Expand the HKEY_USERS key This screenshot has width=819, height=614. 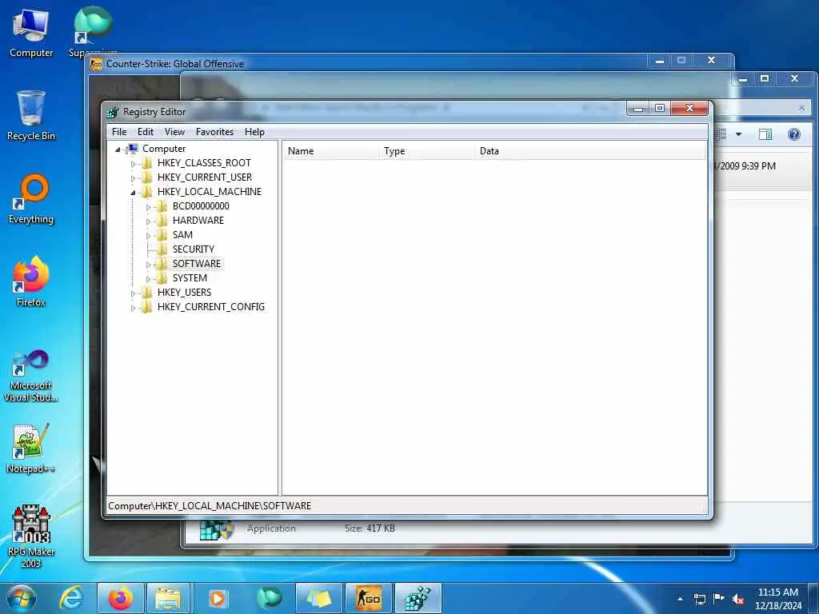coord(133,293)
